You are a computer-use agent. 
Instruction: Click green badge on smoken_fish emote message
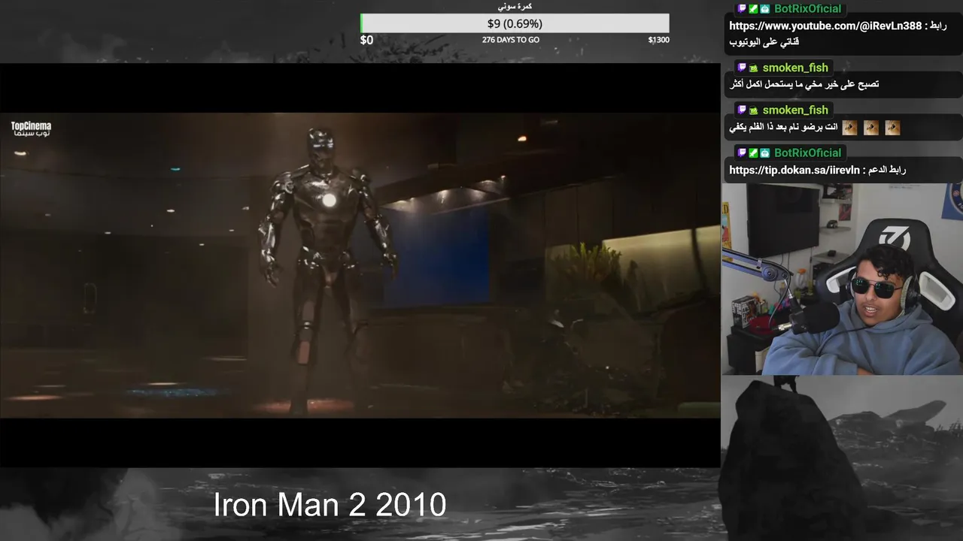point(753,110)
